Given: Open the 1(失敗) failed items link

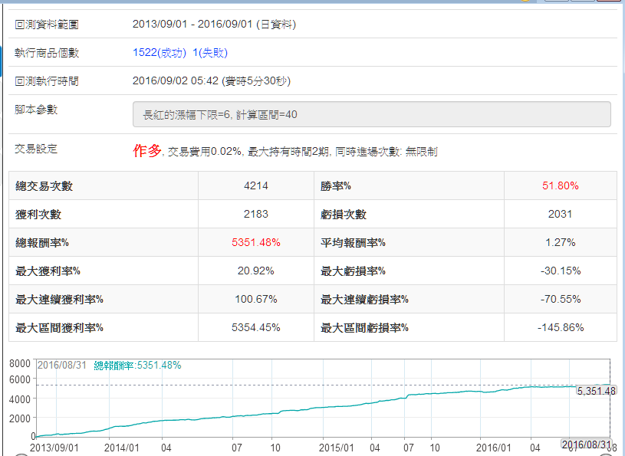Looking at the screenshot, I should (209, 53).
